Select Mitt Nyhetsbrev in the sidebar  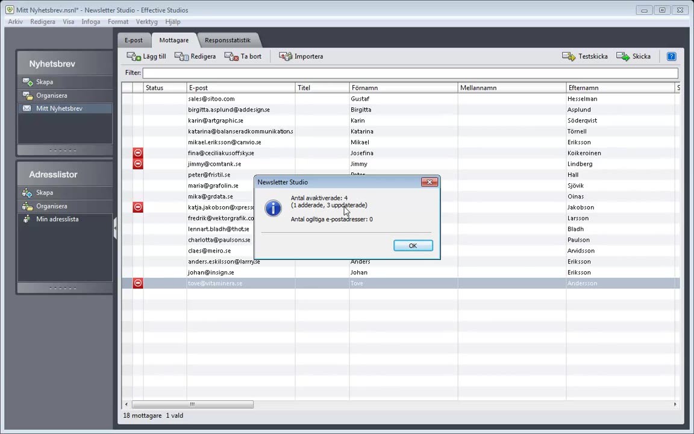point(64,108)
